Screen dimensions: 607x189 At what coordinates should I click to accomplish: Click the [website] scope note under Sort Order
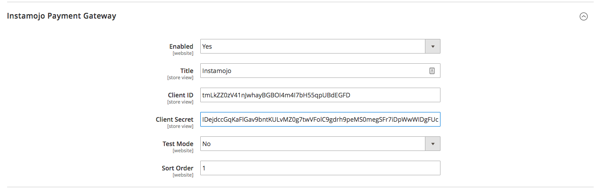(x=183, y=175)
